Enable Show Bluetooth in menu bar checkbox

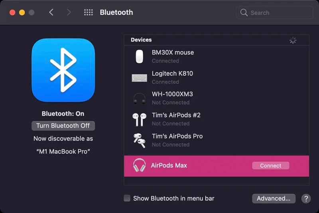127,198
